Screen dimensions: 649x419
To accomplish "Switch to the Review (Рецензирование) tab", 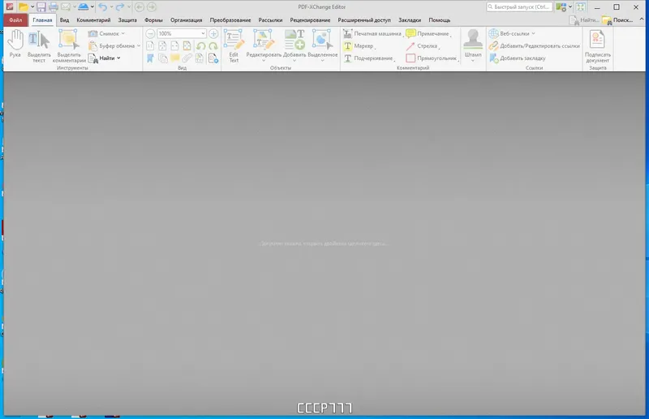I will (310, 19).
